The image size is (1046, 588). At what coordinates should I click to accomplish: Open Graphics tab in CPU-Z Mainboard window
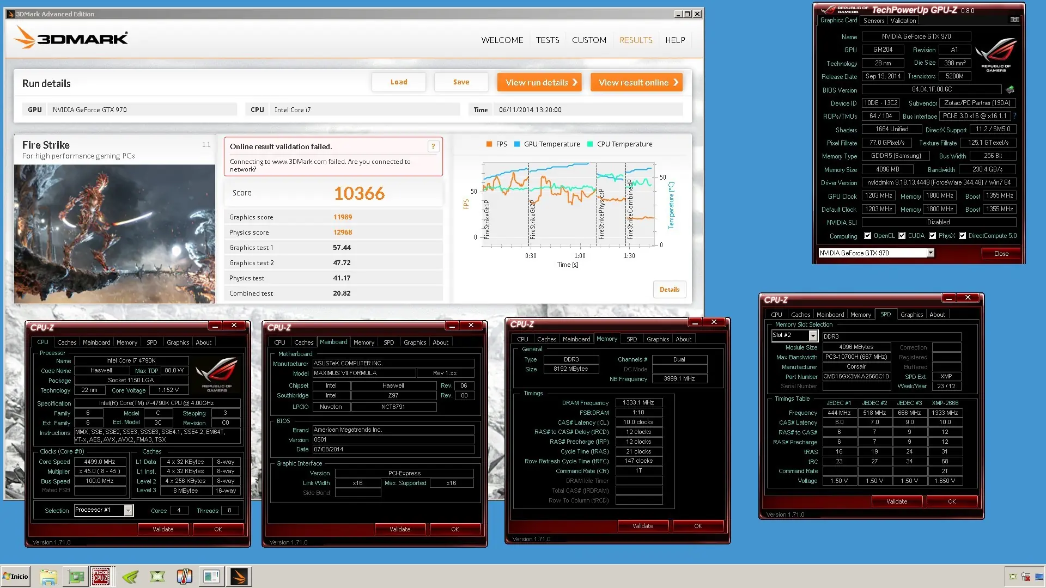pyautogui.click(x=415, y=342)
